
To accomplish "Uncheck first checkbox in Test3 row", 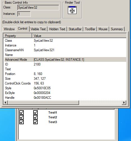I will (x=22, y=122).
